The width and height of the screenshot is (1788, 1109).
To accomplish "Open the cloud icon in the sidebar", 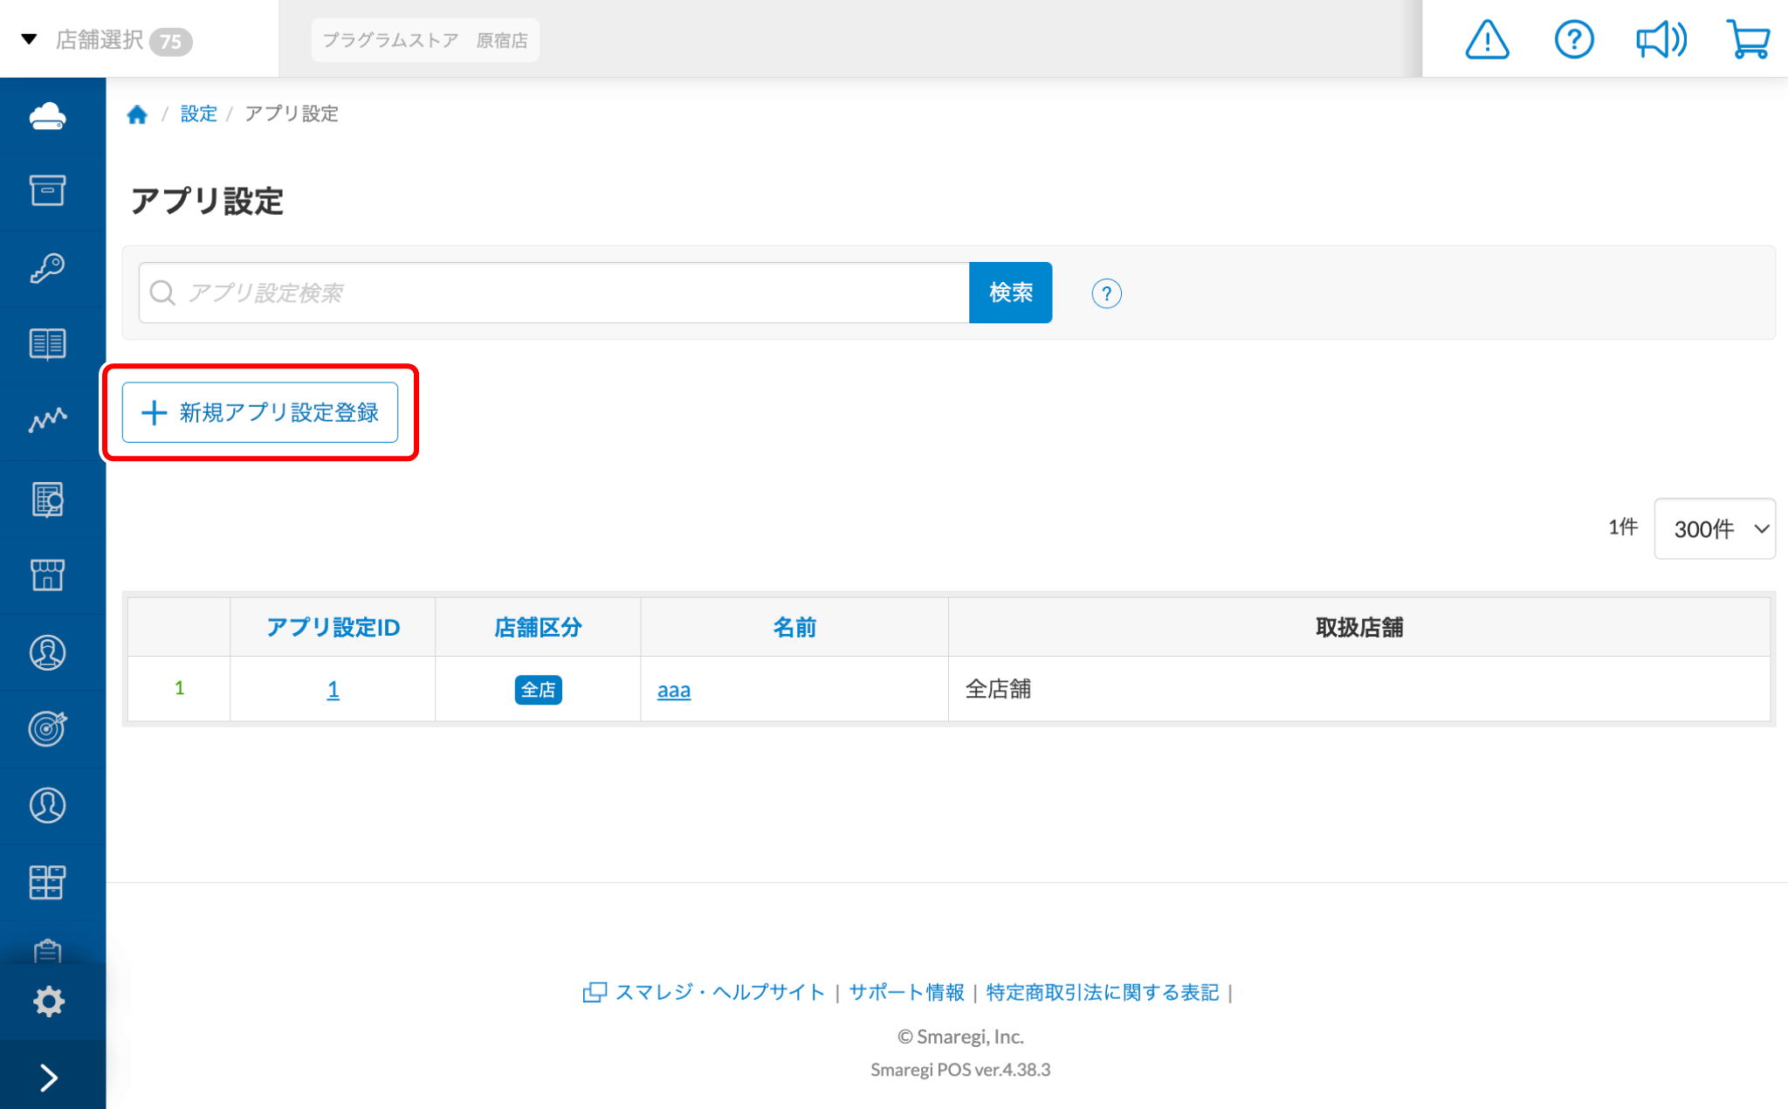I will 47,115.
